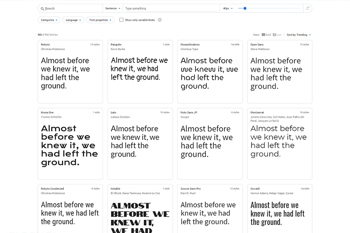Click the info icon beside variable fonts

(x=160, y=20)
